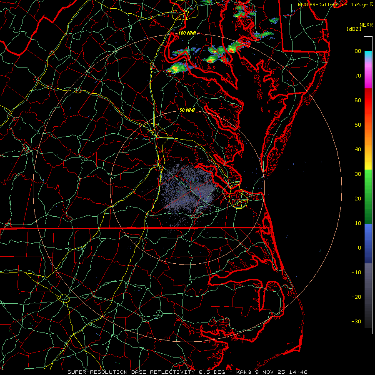
Task: Click the -20 dBZ scale value
Action: (356, 297)
